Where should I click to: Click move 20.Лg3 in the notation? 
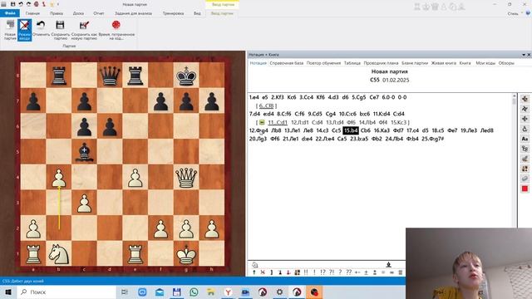(x=258, y=139)
